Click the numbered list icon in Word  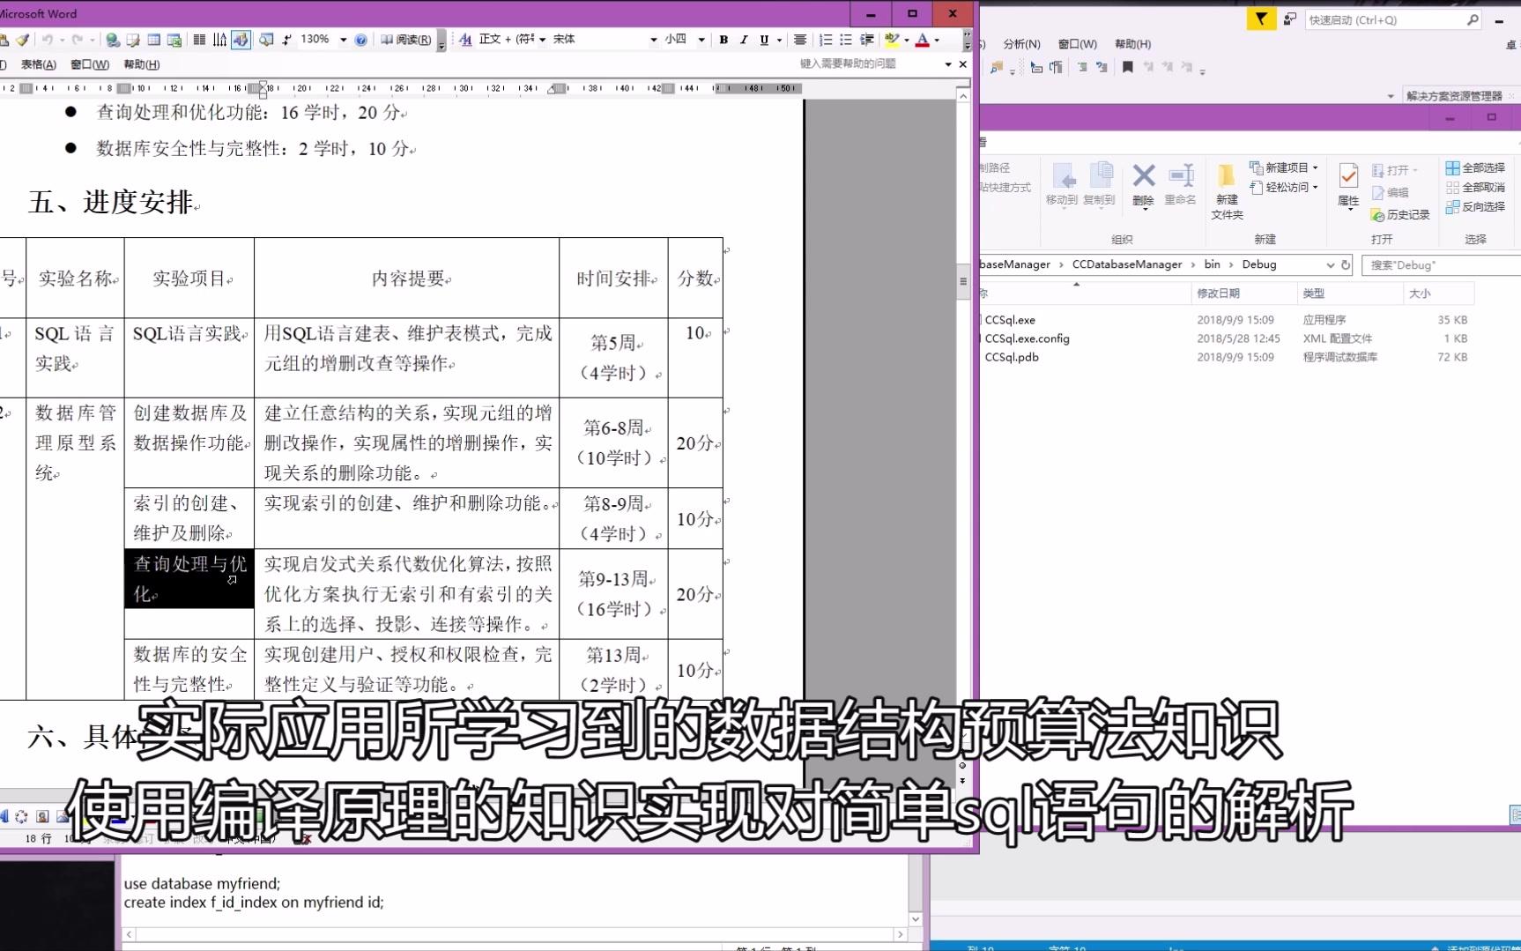pyautogui.click(x=826, y=40)
